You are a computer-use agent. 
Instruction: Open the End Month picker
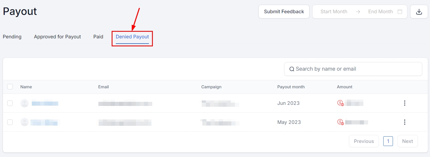coord(380,12)
